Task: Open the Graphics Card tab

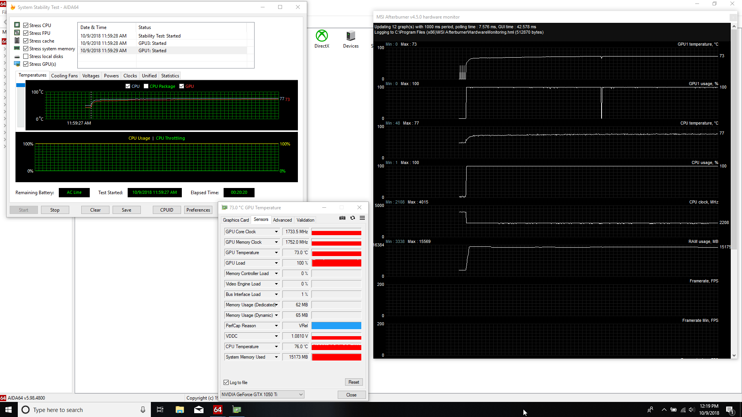Action: [236, 220]
